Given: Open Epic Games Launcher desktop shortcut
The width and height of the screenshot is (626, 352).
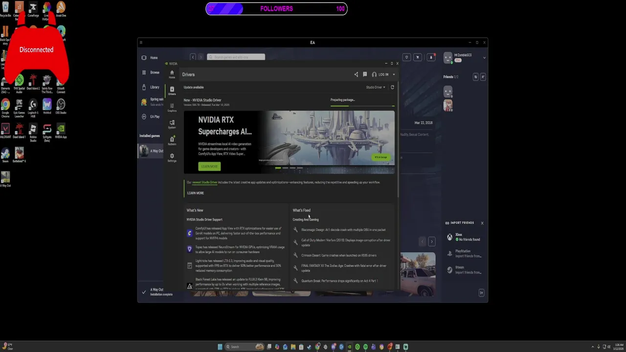Looking at the screenshot, I should (x=19, y=108).
